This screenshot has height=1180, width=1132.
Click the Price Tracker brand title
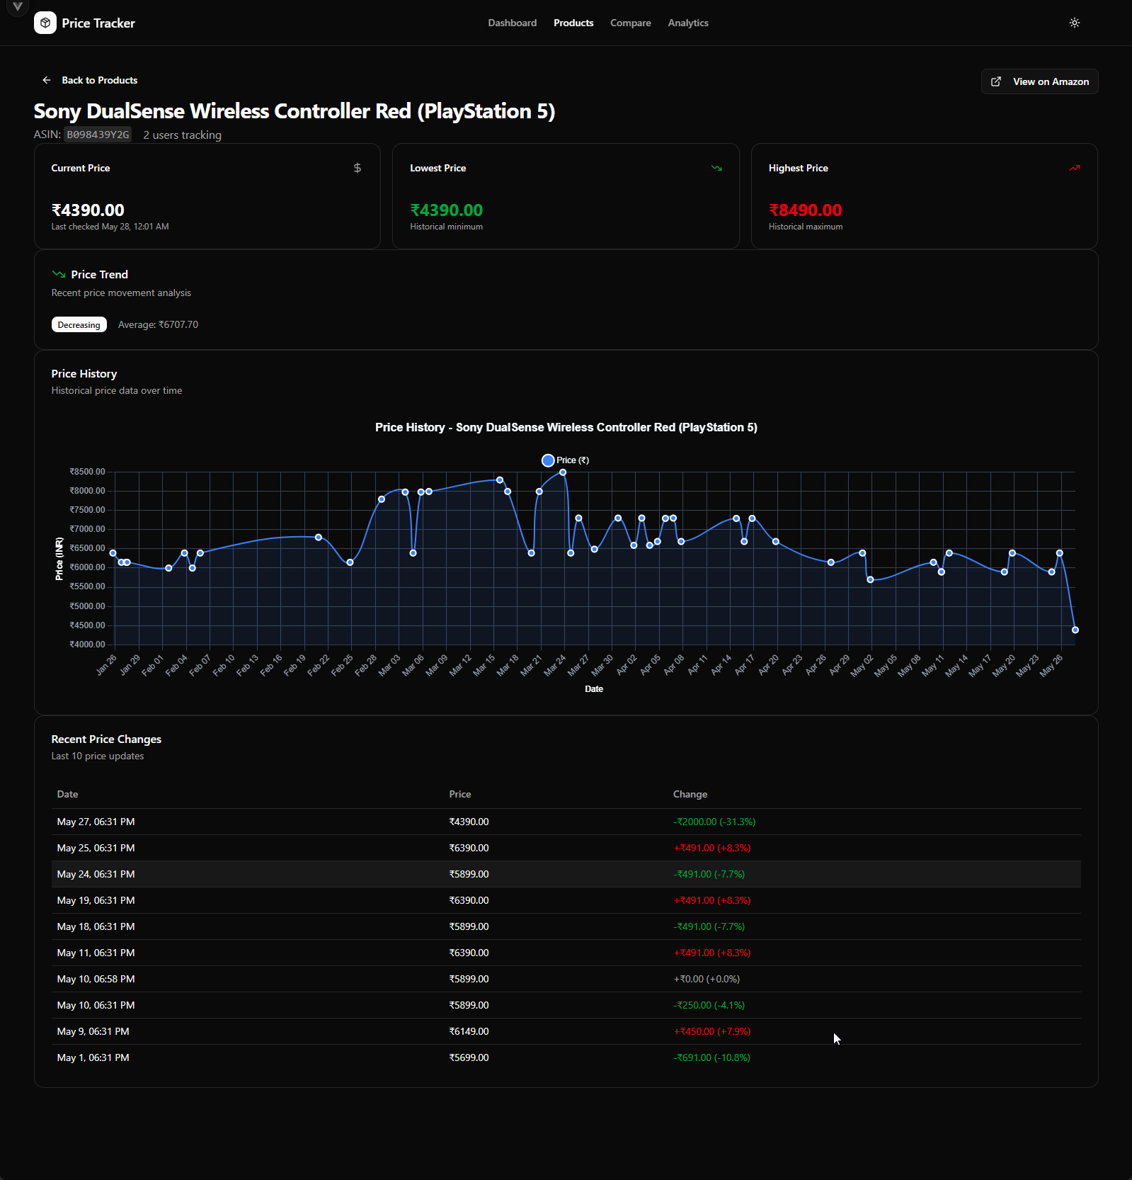pos(98,23)
